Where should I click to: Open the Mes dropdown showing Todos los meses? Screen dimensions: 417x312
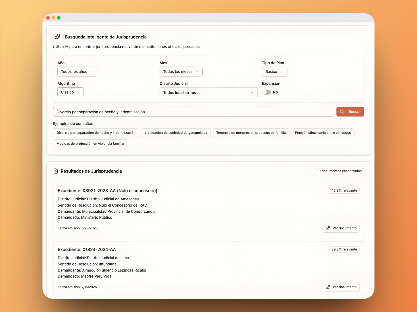pyautogui.click(x=181, y=72)
